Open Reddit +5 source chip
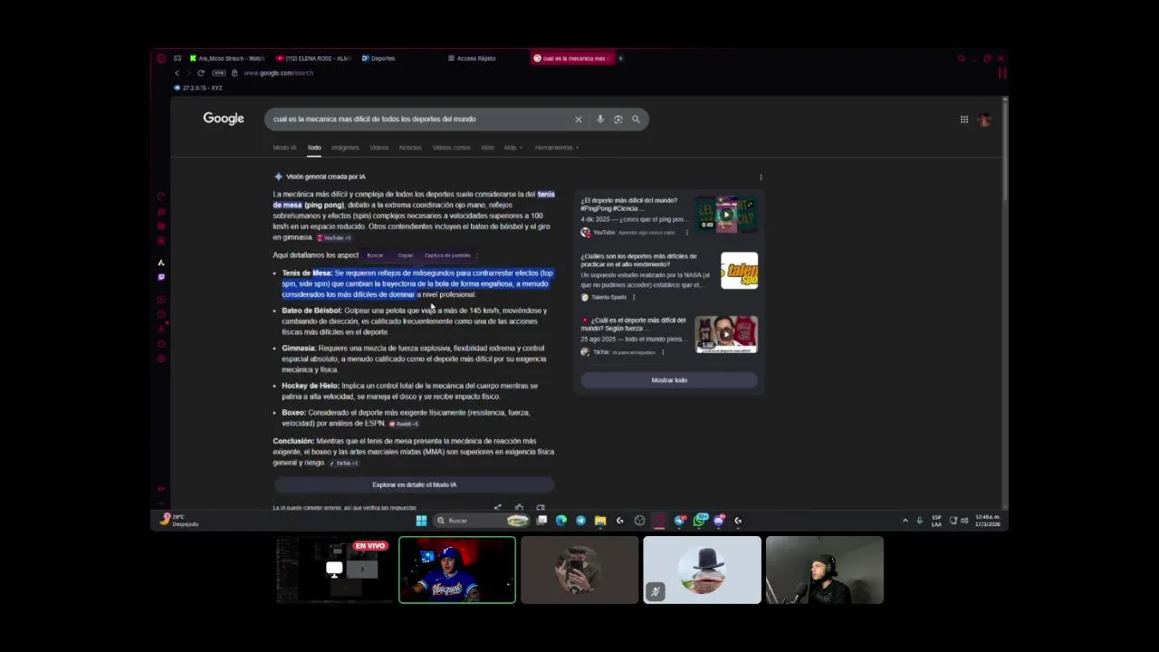1159x652 pixels. click(404, 424)
